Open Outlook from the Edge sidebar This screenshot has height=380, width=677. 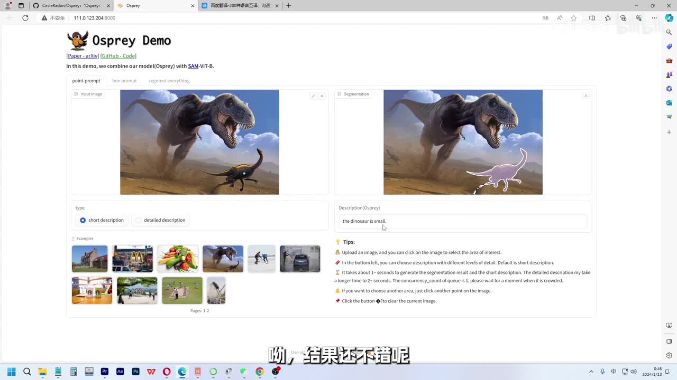669,102
